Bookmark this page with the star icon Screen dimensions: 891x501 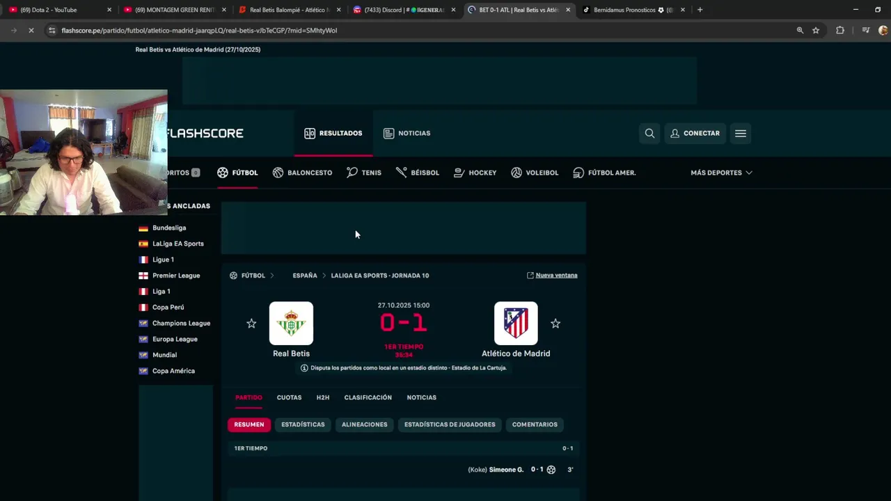tap(816, 31)
